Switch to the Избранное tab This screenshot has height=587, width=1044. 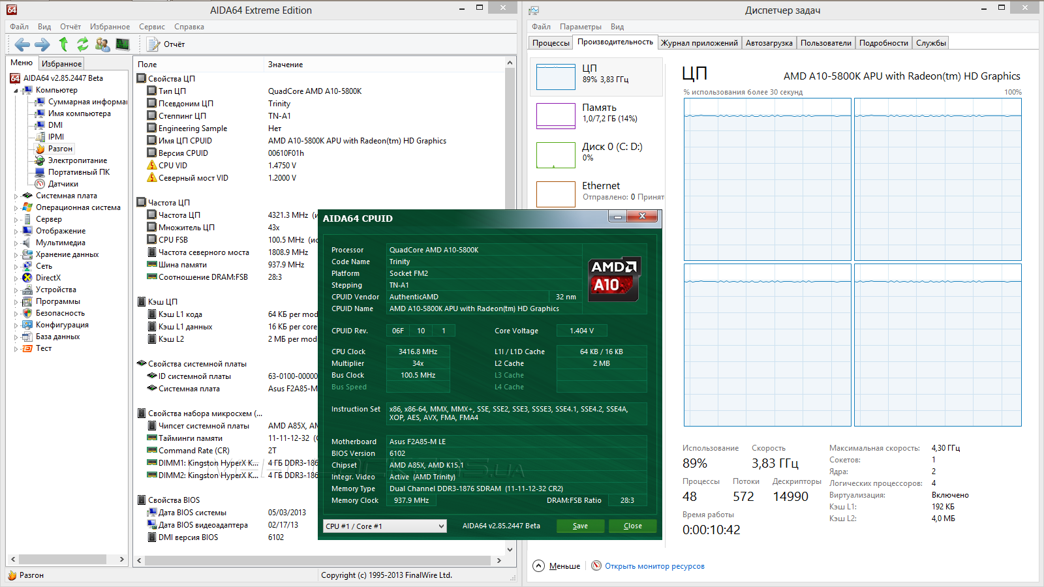(x=61, y=64)
